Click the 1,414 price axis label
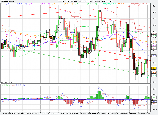This screenshot has width=158, height=115. (x=153, y=82)
